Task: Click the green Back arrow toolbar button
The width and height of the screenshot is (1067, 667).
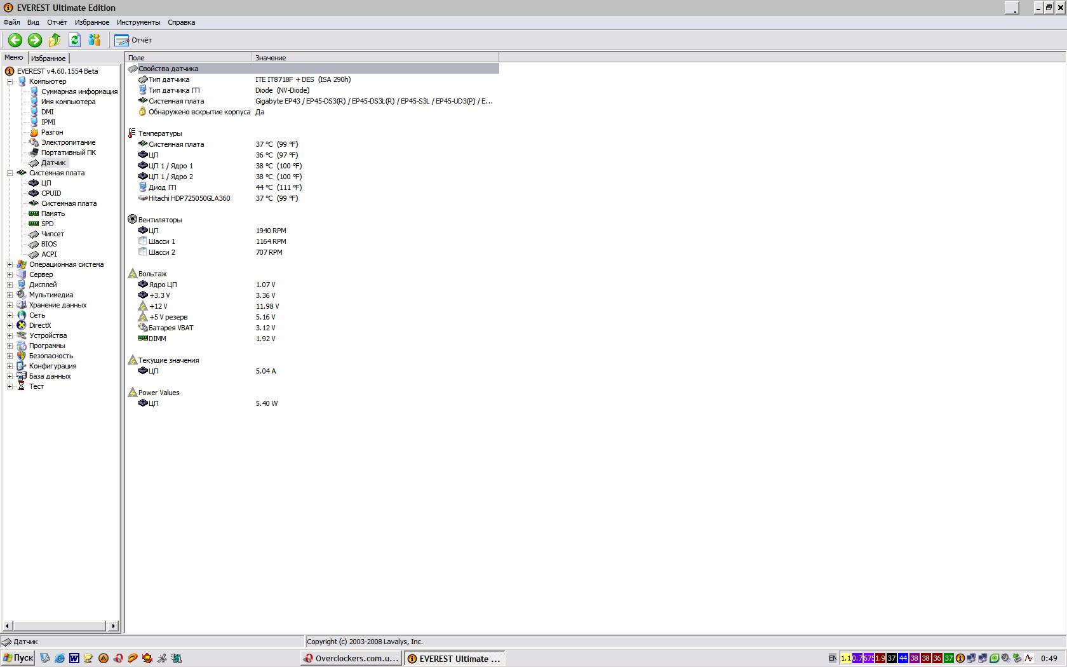Action: [15, 40]
